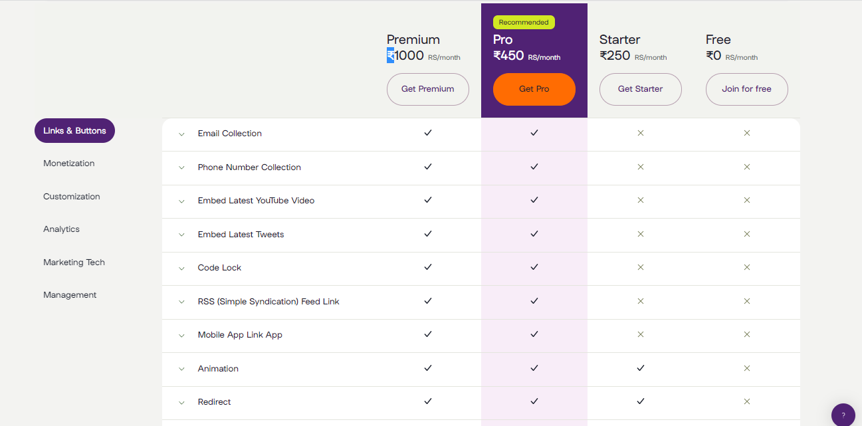862x426 pixels.
Task: Click the Get Premium button
Action: (x=428, y=89)
